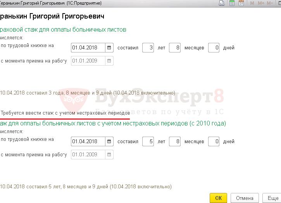Click the upper date field 01.04.2018

click(x=88, y=47)
